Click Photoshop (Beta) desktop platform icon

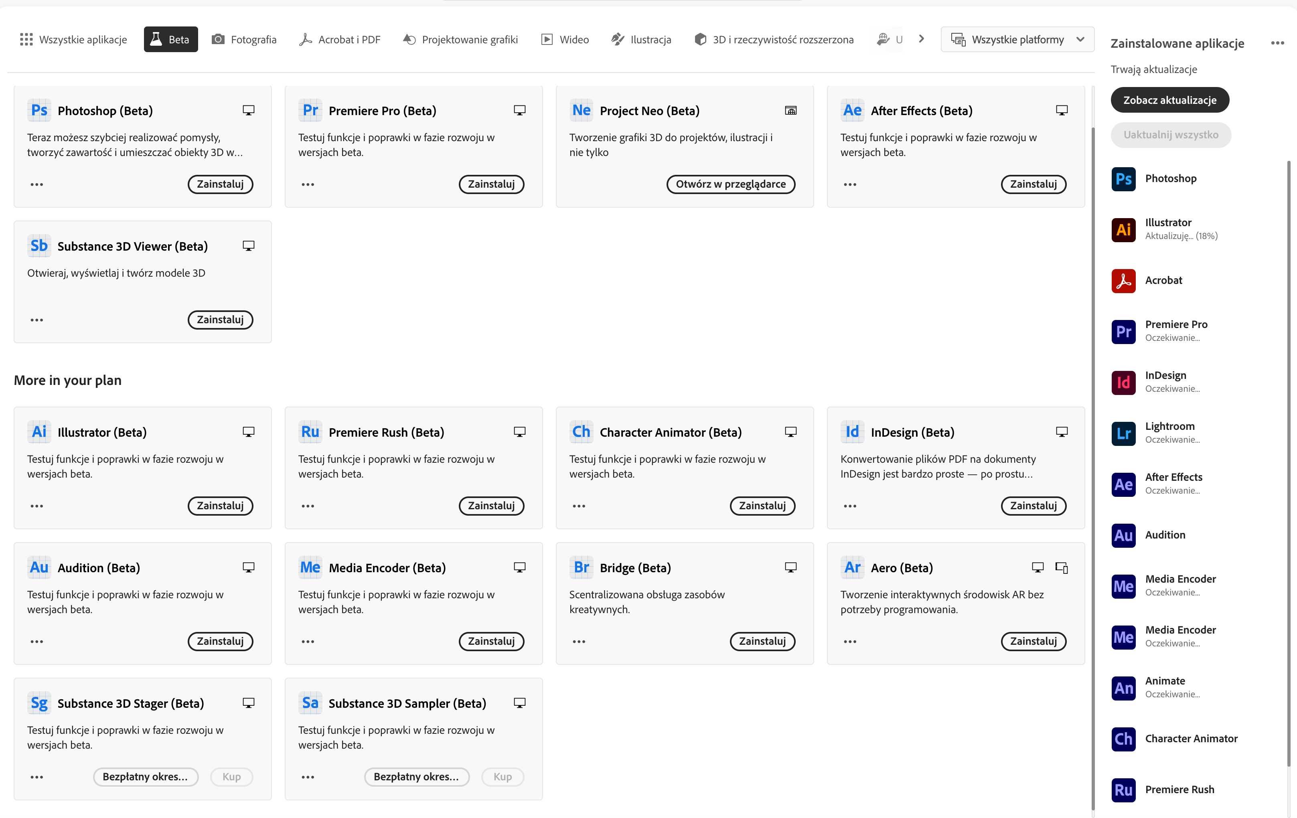[x=248, y=110]
